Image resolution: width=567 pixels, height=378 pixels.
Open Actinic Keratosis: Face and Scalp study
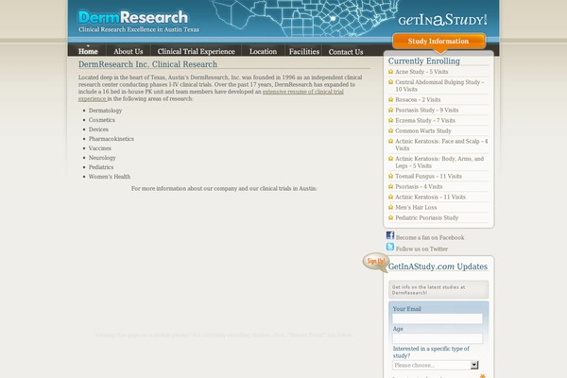441,145
